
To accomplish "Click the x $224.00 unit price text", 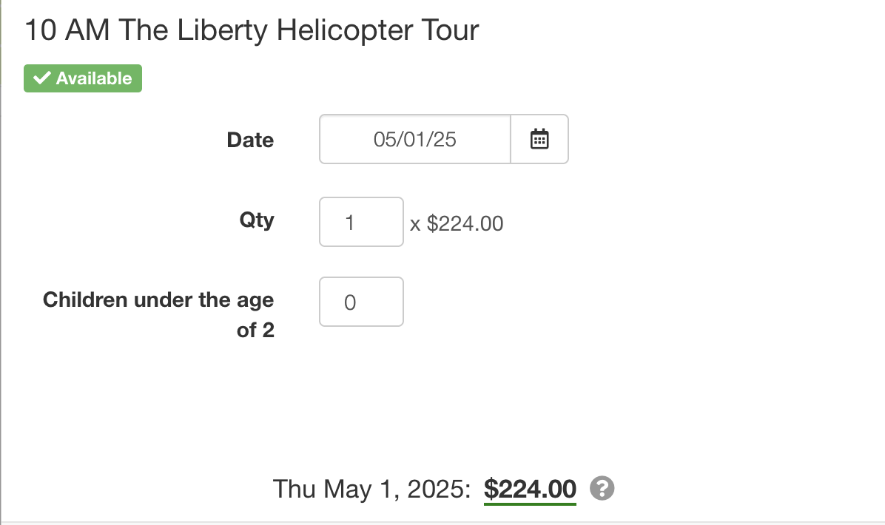I will click(457, 223).
